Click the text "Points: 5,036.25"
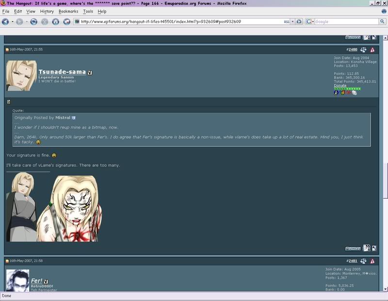This screenshot has height=301, width=388. [x=339, y=285]
